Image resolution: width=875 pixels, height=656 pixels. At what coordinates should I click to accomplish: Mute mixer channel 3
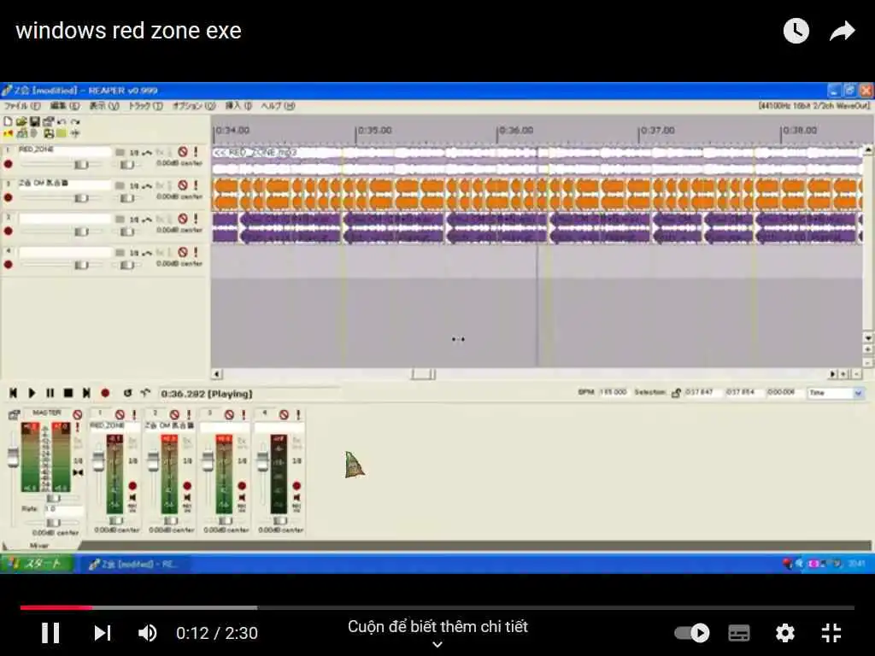[x=229, y=414]
